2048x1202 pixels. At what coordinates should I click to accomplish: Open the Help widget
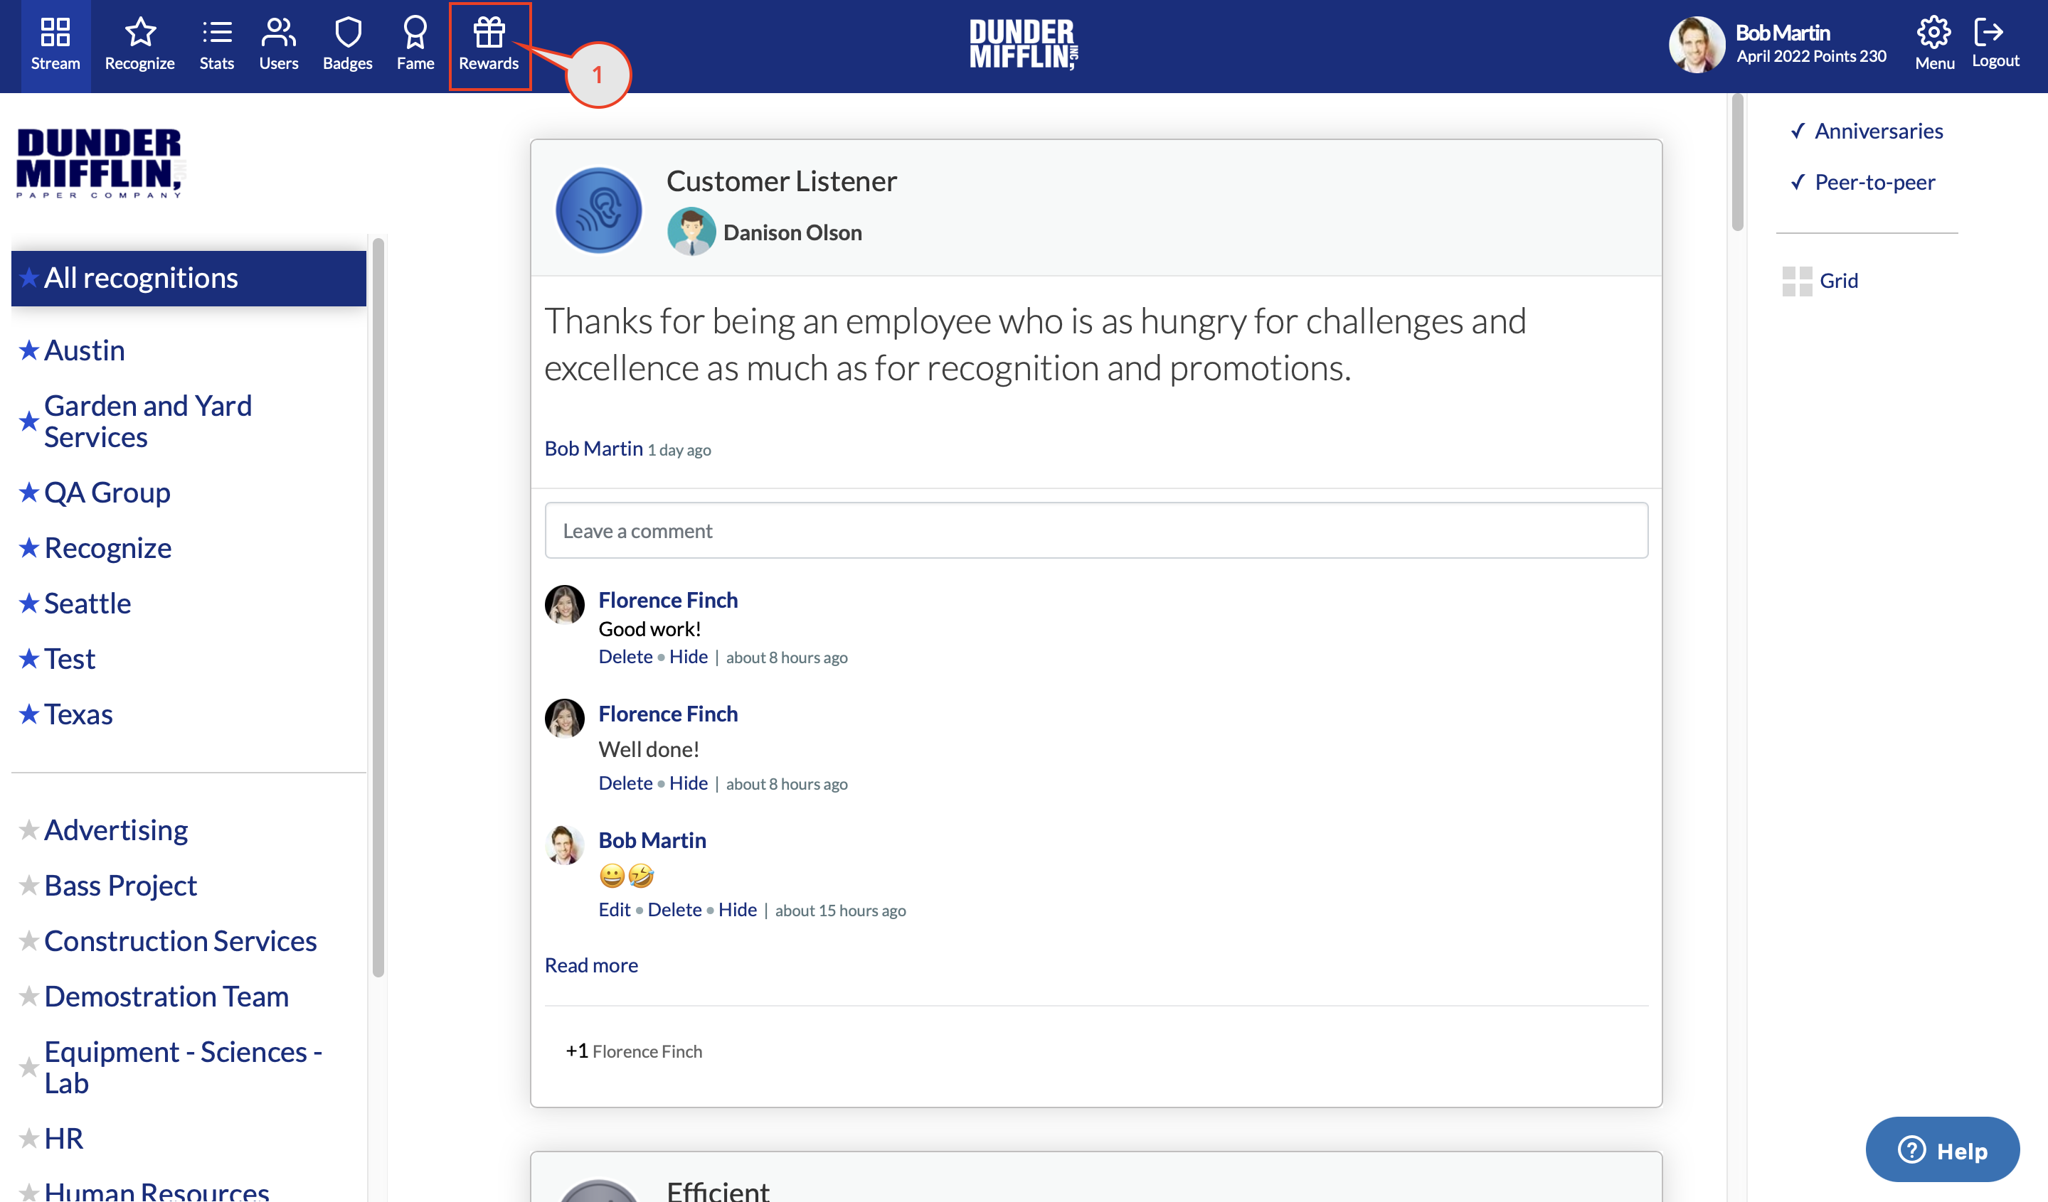1942,1150
